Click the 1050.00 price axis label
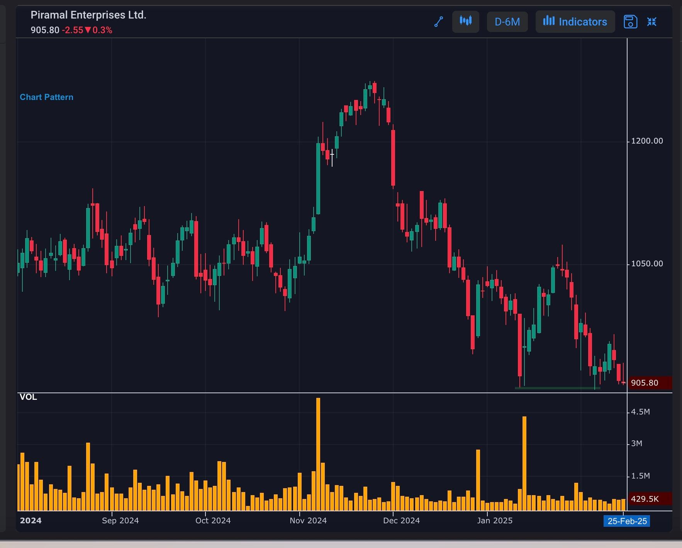The height and width of the screenshot is (548, 682). pyautogui.click(x=647, y=264)
